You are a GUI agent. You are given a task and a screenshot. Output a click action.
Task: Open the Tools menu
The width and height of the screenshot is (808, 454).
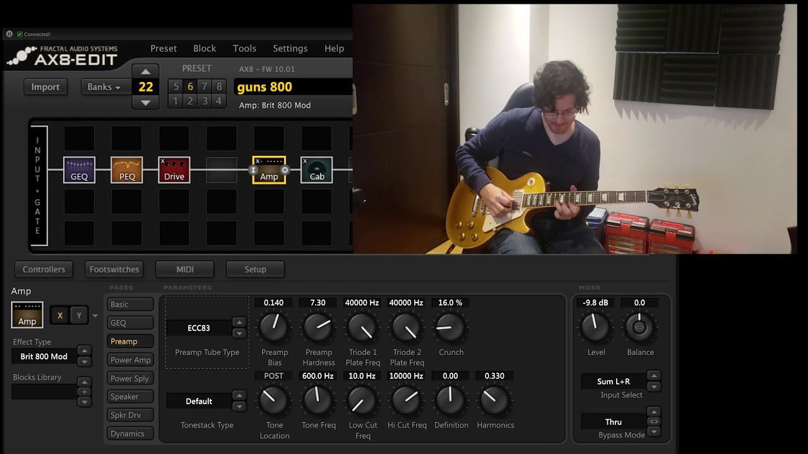(x=244, y=49)
